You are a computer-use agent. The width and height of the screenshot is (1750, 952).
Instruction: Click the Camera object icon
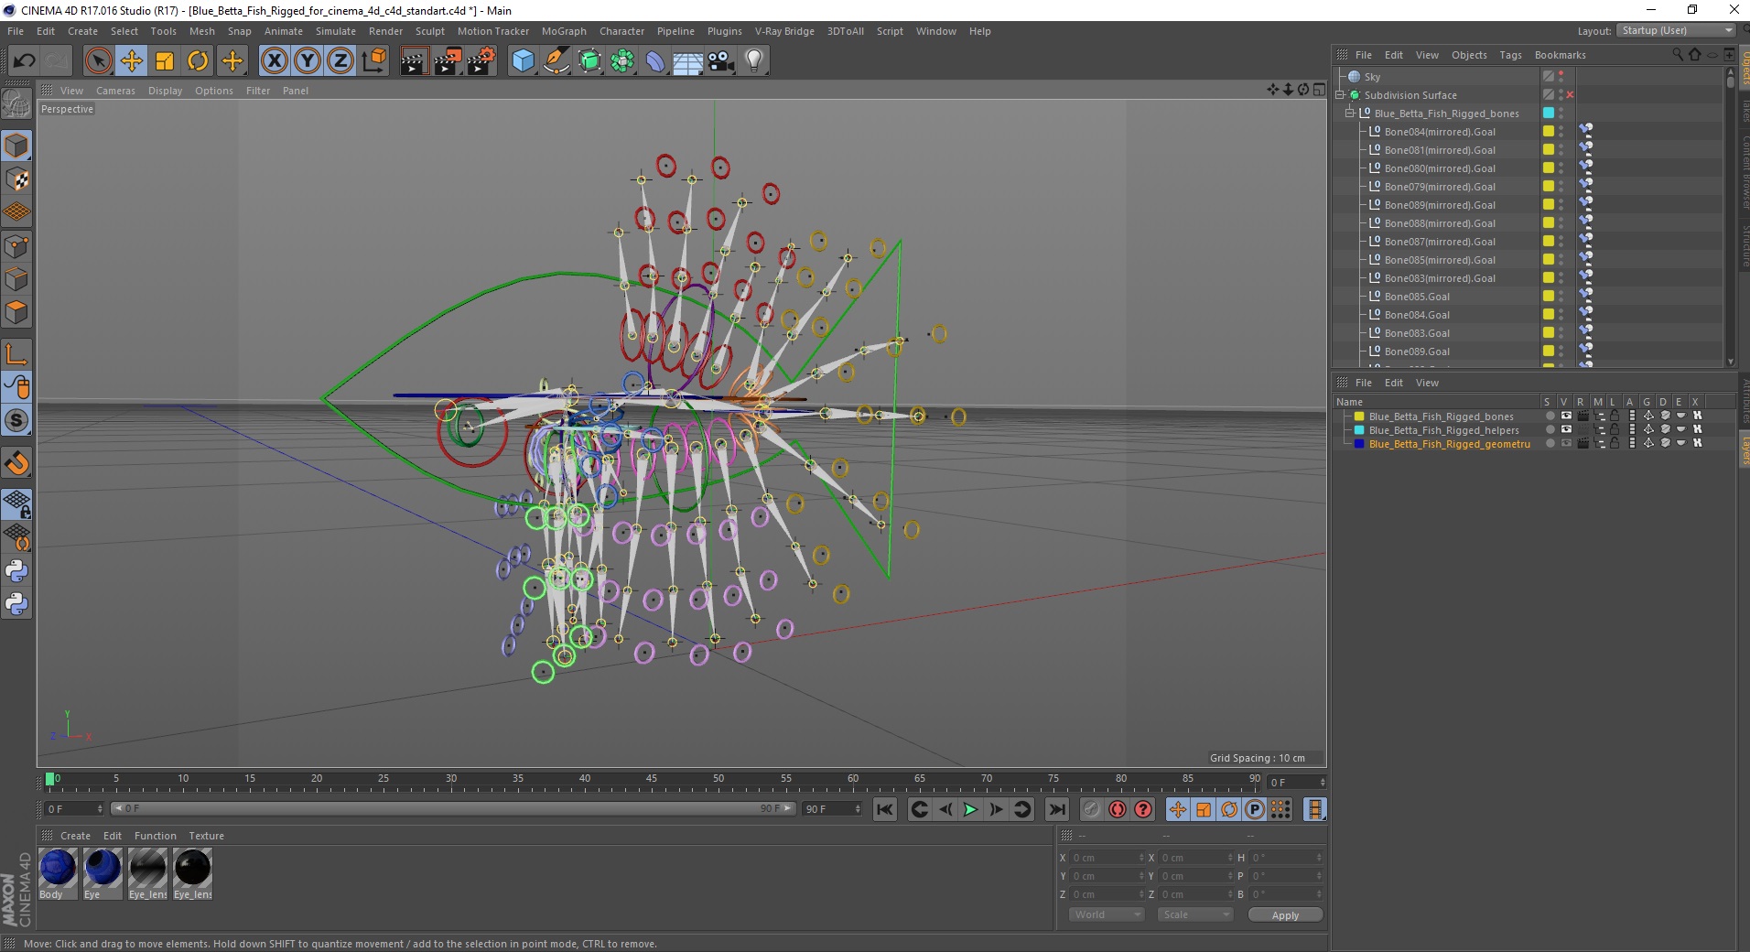pyautogui.click(x=720, y=61)
